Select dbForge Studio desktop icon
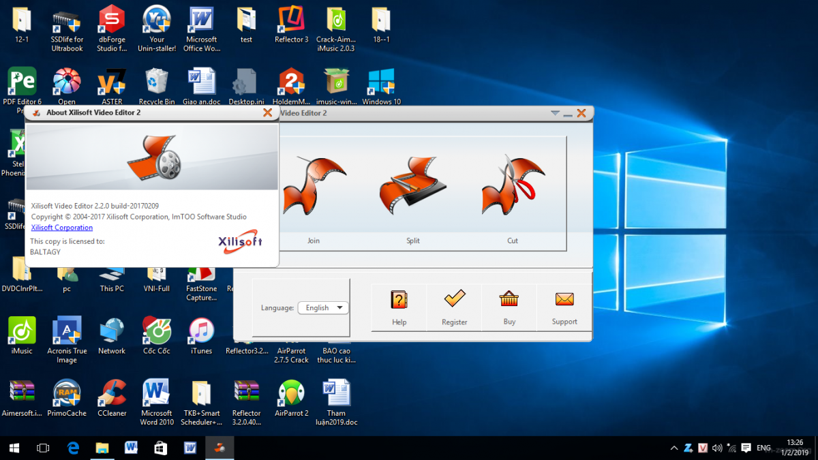 pos(112,28)
